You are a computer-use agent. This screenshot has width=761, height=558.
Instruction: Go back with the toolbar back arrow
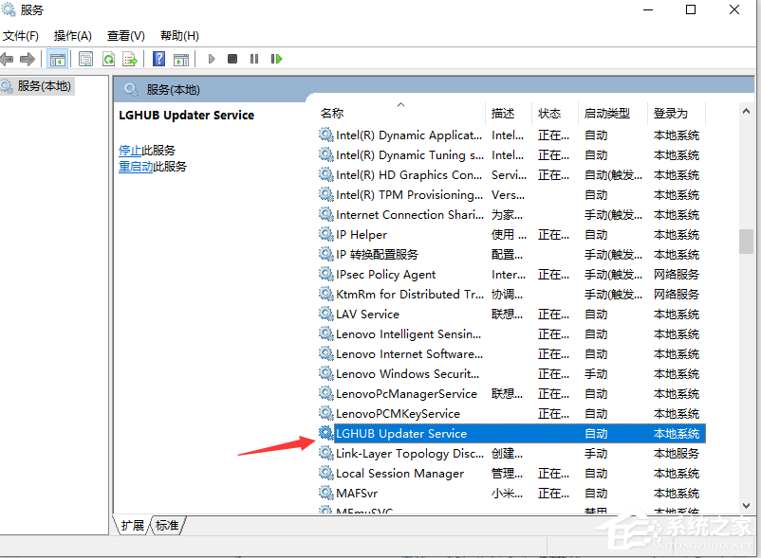[x=7, y=59]
